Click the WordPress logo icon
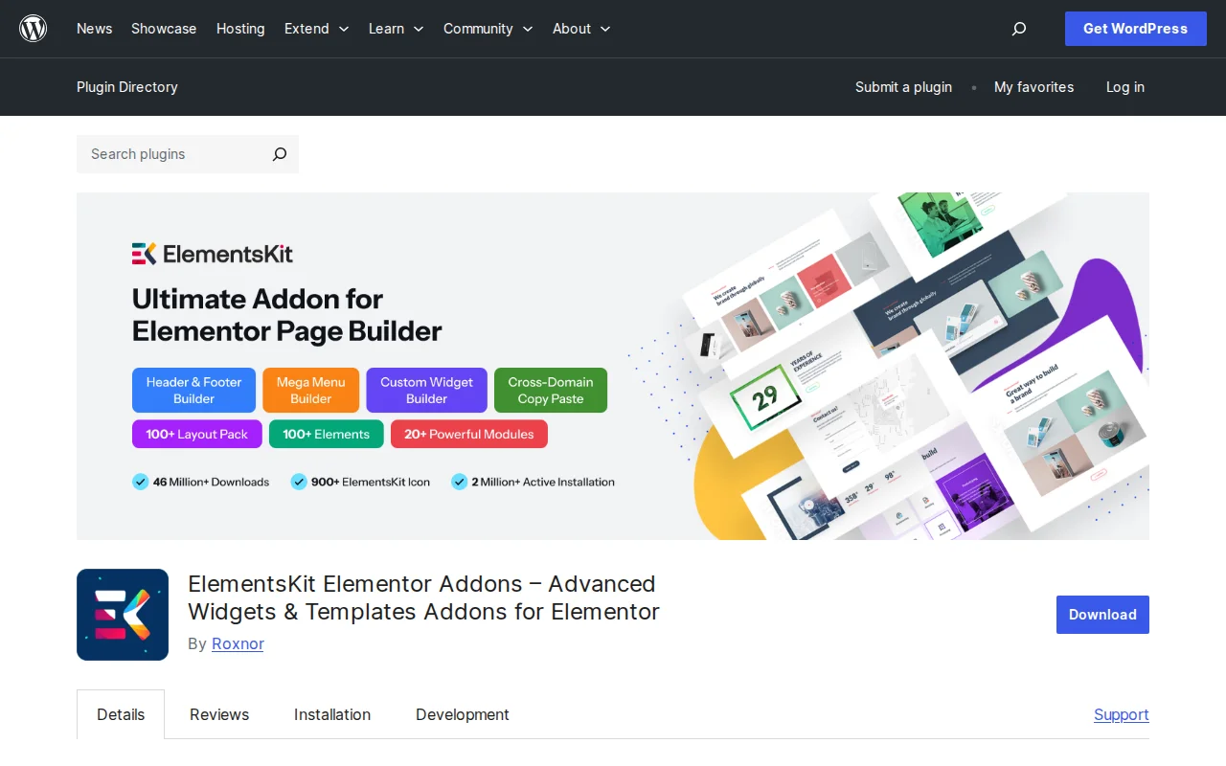The height and width of the screenshot is (766, 1226). click(x=34, y=28)
